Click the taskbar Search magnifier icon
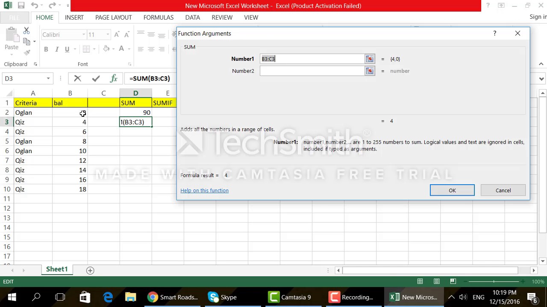 pos(36,297)
